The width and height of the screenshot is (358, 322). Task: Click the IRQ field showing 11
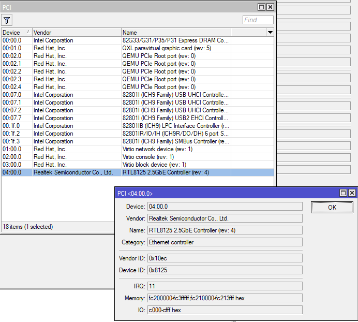[x=225, y=286]
